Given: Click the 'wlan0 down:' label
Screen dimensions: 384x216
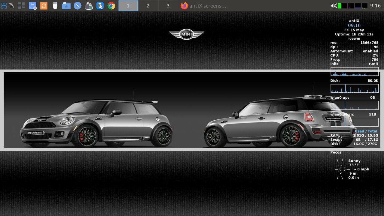Looking at the screenshot, I should click(342, 114).
